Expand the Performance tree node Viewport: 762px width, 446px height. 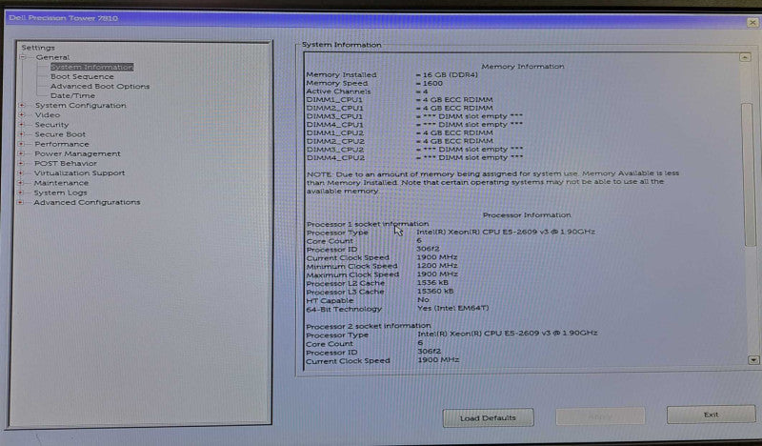click(x=21, y=144)
